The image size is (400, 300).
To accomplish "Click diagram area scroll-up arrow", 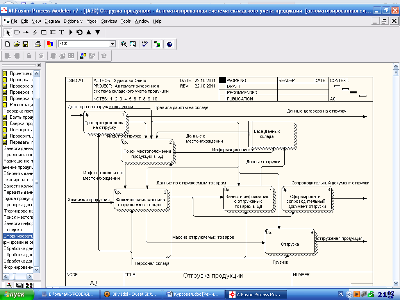I will coord(396,66).
